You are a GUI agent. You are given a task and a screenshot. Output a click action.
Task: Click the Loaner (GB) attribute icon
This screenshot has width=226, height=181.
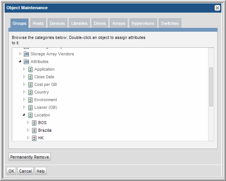30,108
